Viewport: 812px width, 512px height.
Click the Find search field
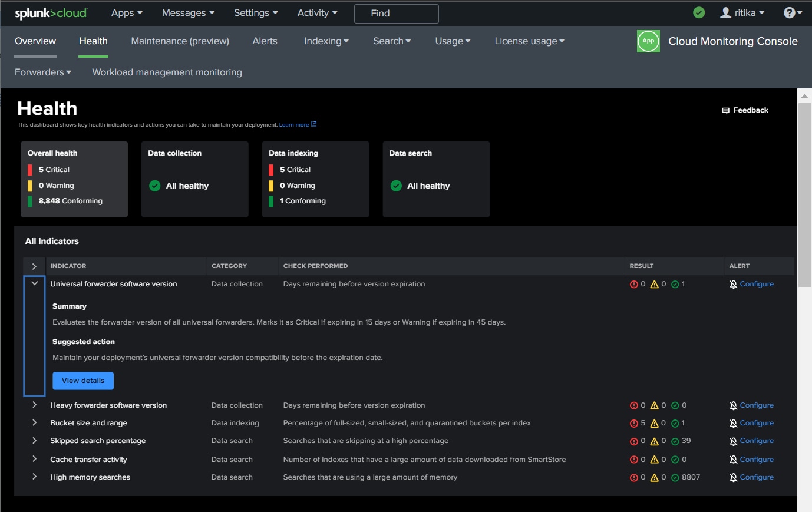[x=396, y=14]
